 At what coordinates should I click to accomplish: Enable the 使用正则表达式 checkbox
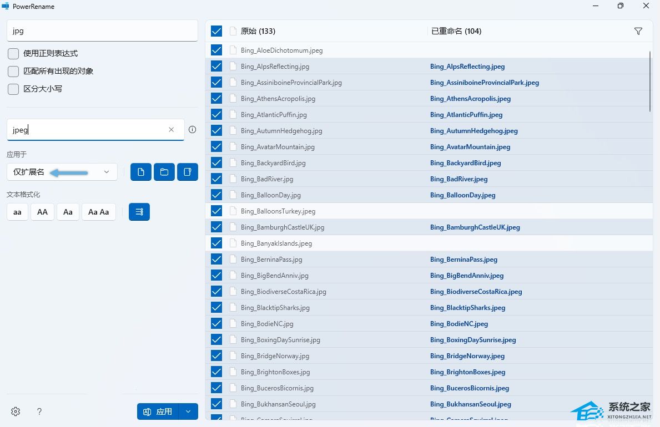point(13,54)
